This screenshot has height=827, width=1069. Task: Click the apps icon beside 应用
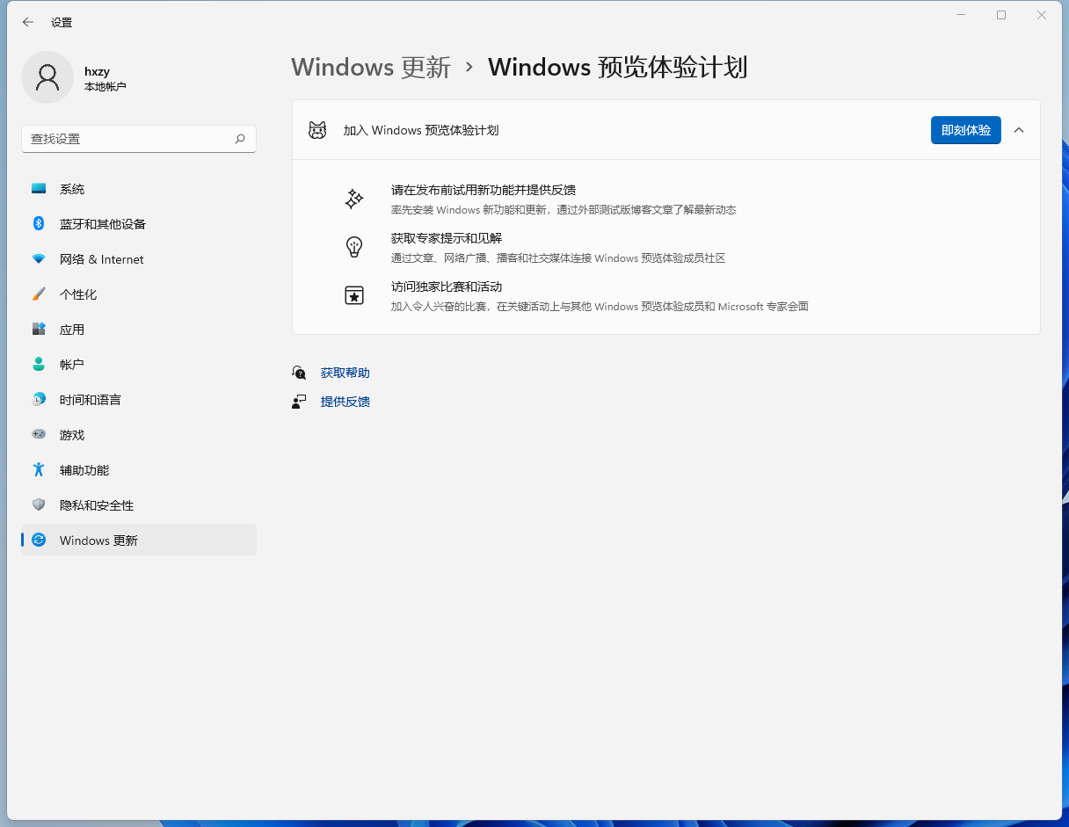point(39,330)
